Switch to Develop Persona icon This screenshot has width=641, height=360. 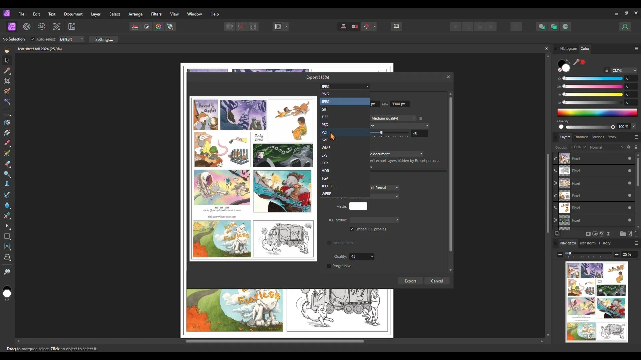[x=42, y=27]
